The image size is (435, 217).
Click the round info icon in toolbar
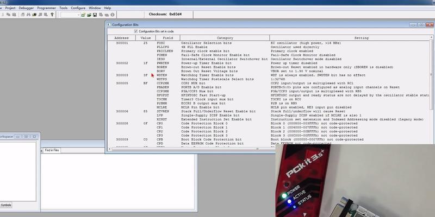(113, 15)
